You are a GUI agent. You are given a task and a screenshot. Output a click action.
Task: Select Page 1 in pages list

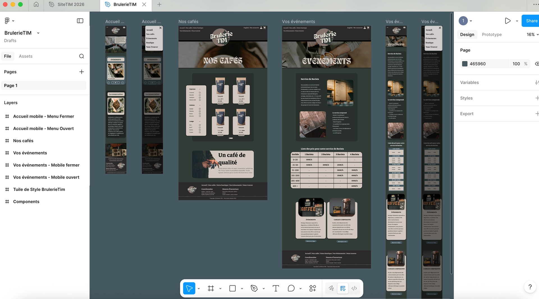(x=44, y=85)
